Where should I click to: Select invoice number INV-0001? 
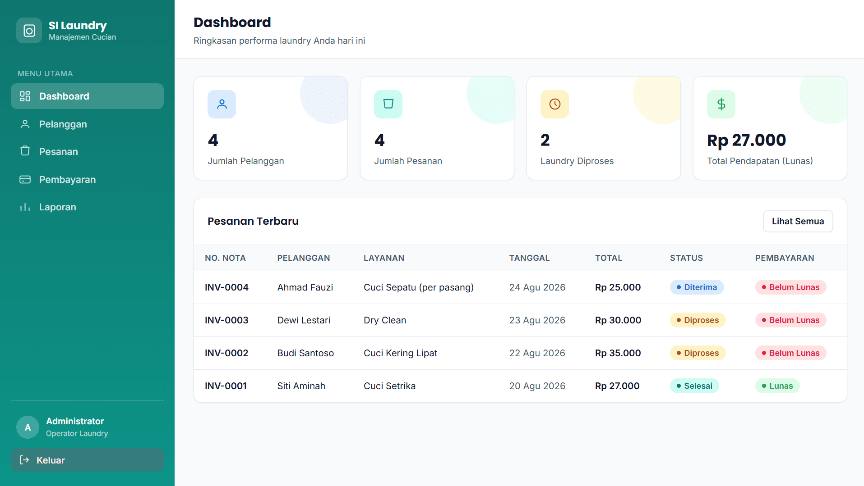coord(226,386)
